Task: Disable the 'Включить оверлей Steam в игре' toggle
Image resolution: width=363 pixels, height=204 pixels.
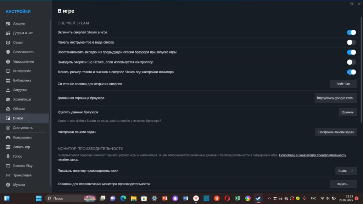Action: (351, 33)
